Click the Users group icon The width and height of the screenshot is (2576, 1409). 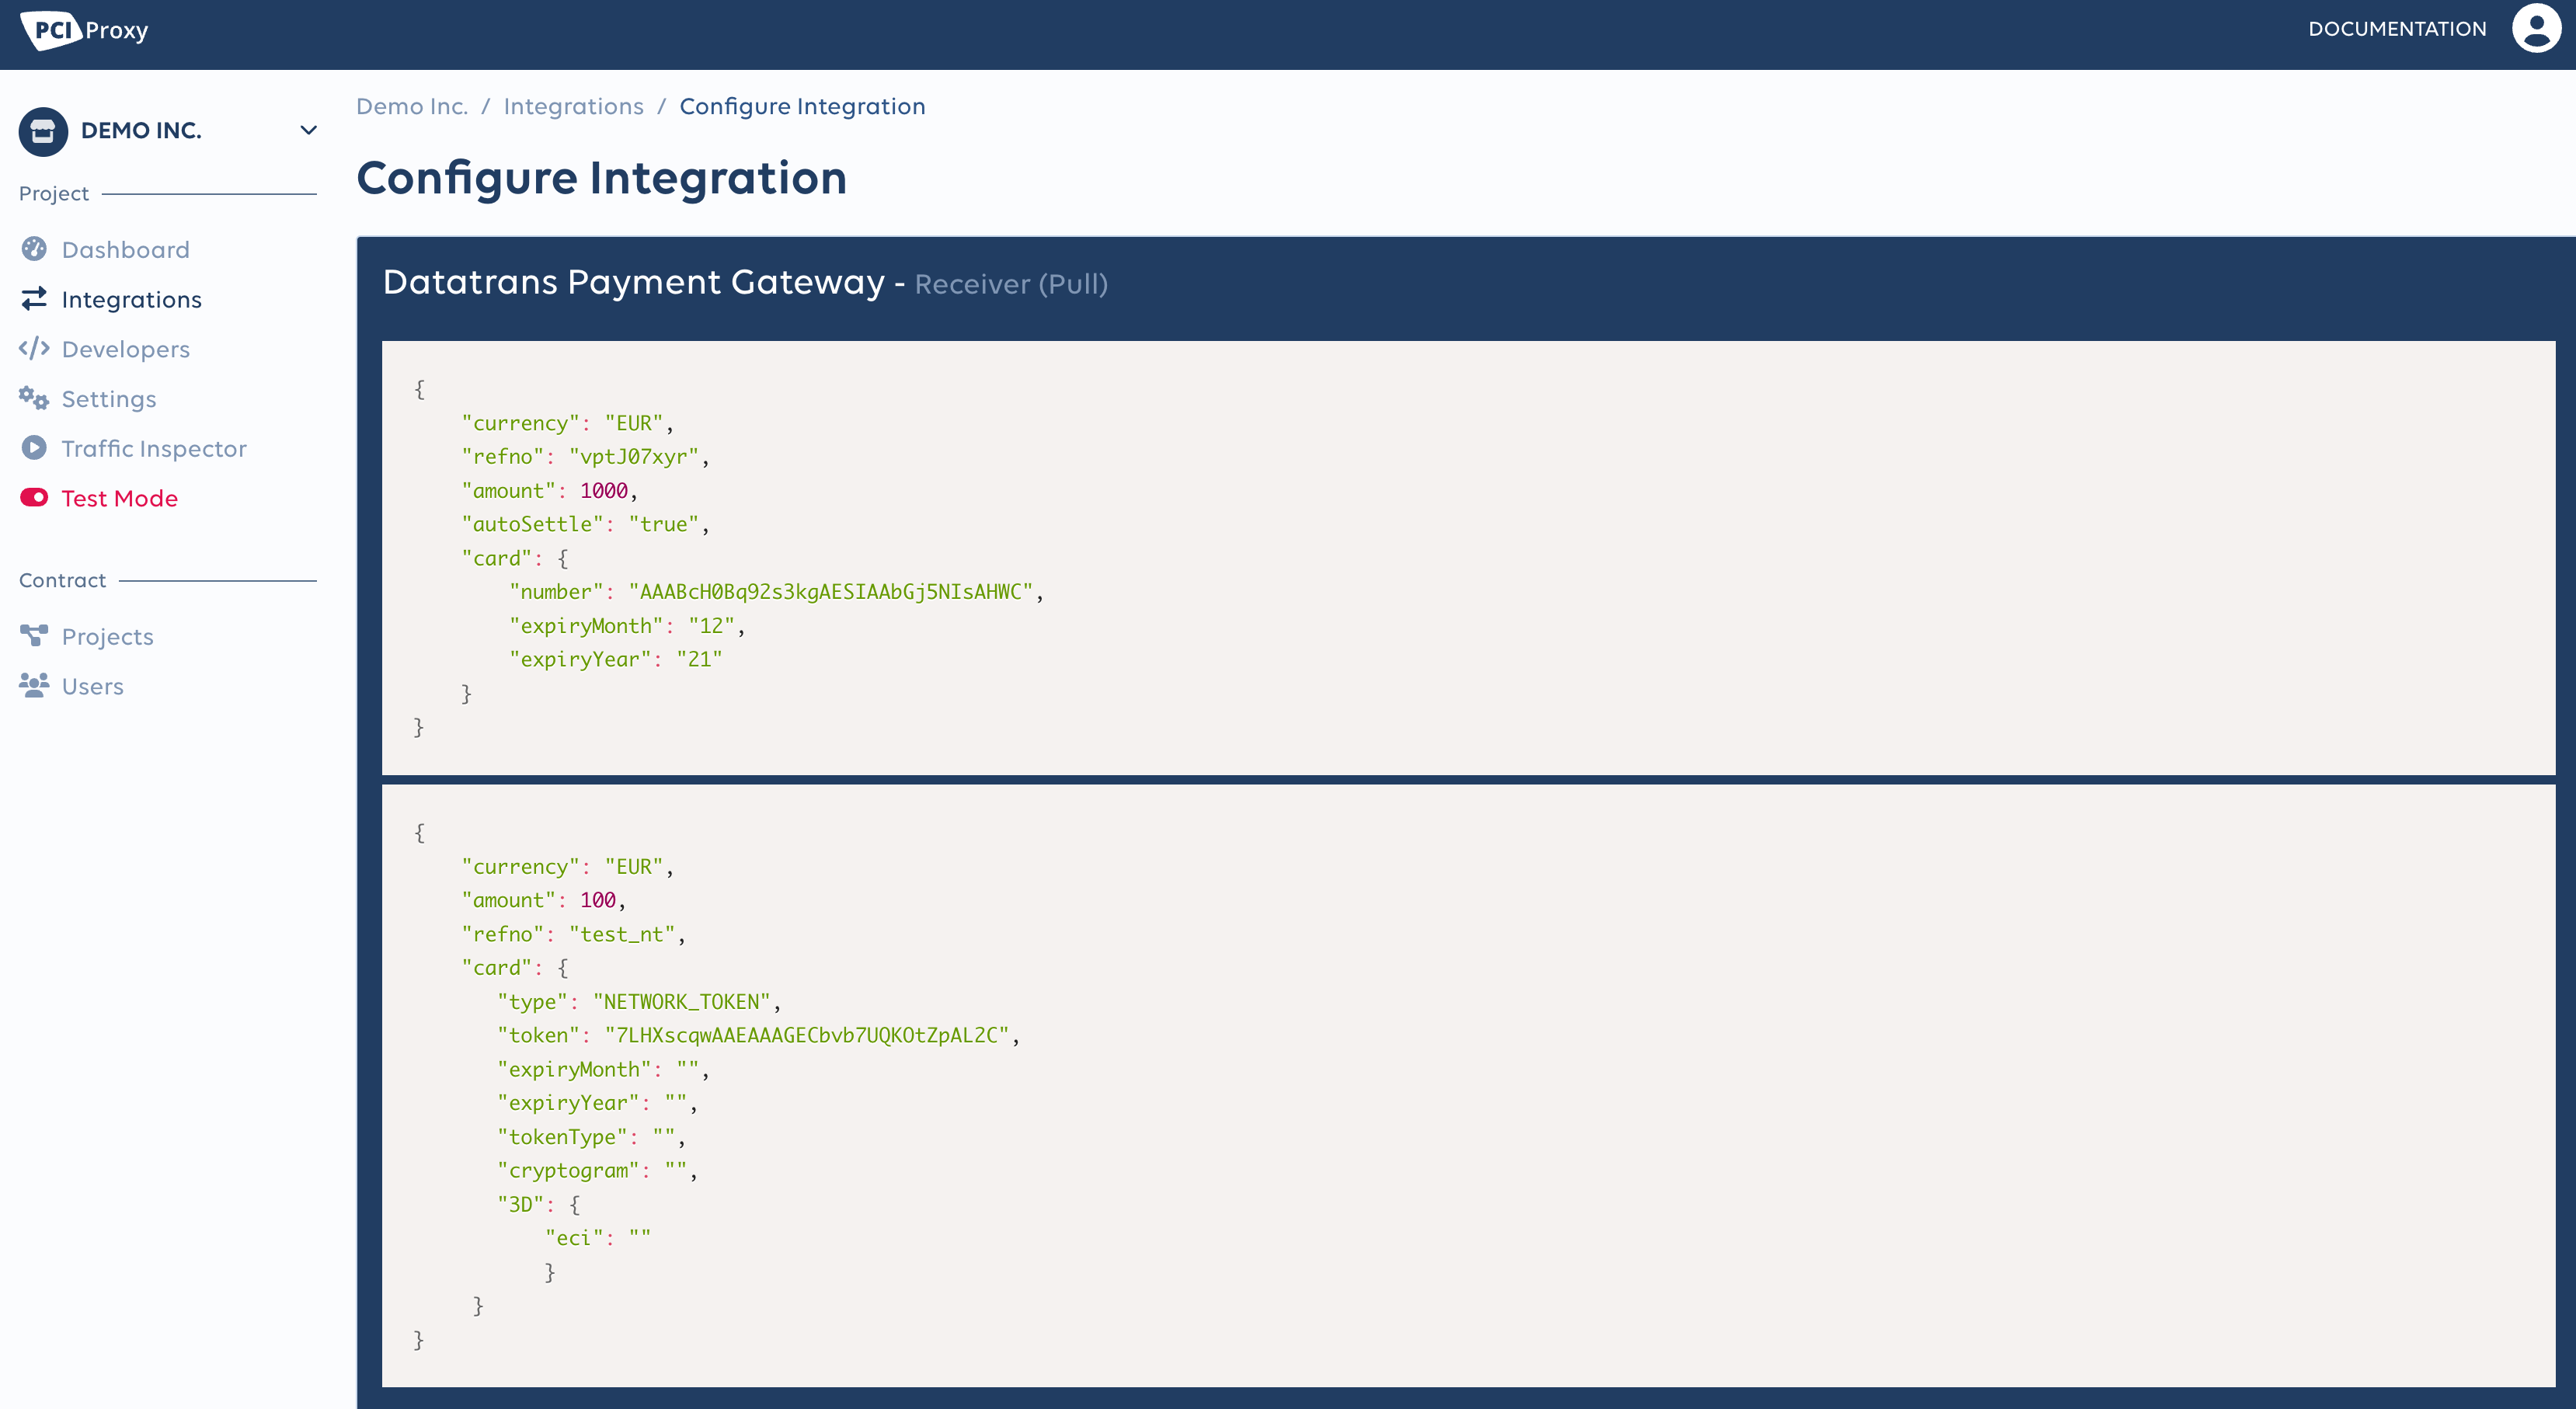point(34,685)
